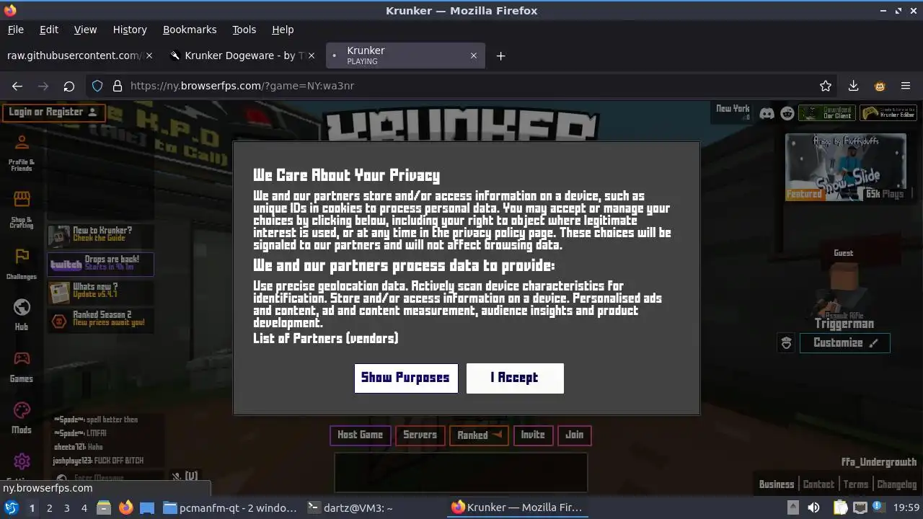923x519 pixels.
Task: Switch to virtual desktop 2
Action: click(x=49, y=508)
